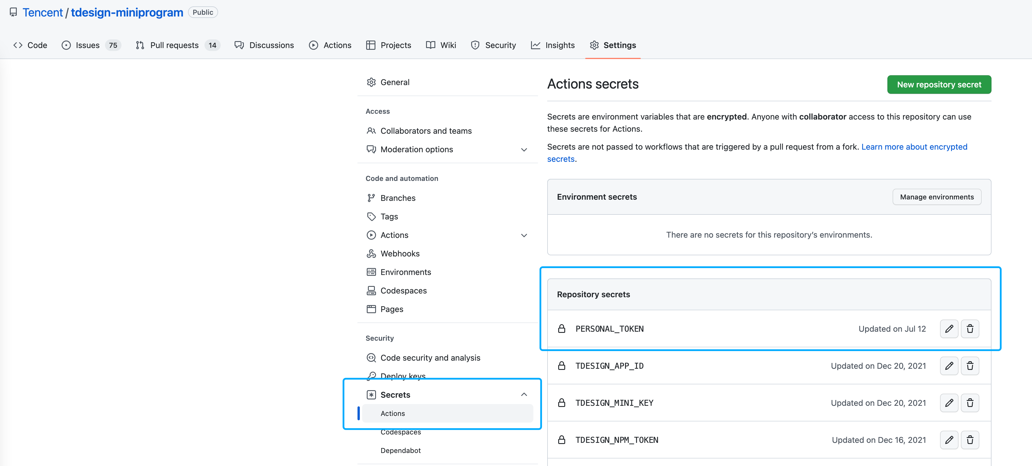Click the lock icon beside TDESIGN_APP_ID
This screenshot has width=1032, height=466.
[562, 366]
